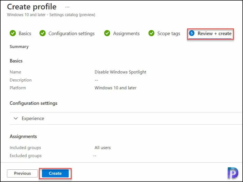The image size is (243, 182).
Task: Click the green checkmark beside Basics
Action: point(13,33)
